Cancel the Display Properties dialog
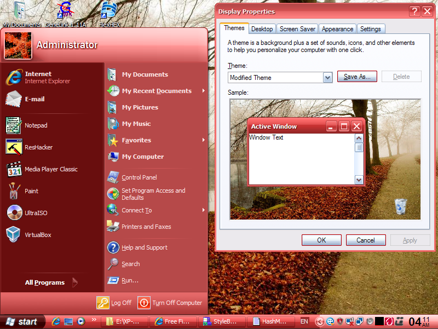438x329 pixels. 366,240
